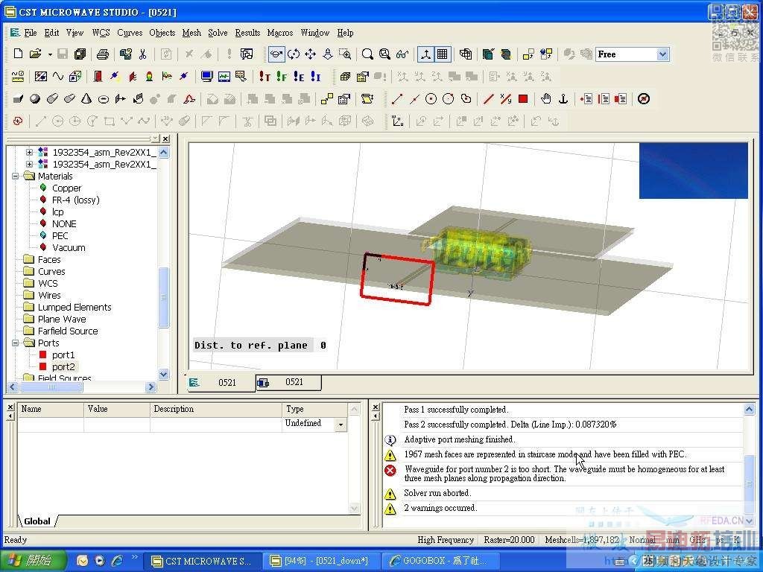Open the WCS menu
Screen dimensions: 763x572
101,33
